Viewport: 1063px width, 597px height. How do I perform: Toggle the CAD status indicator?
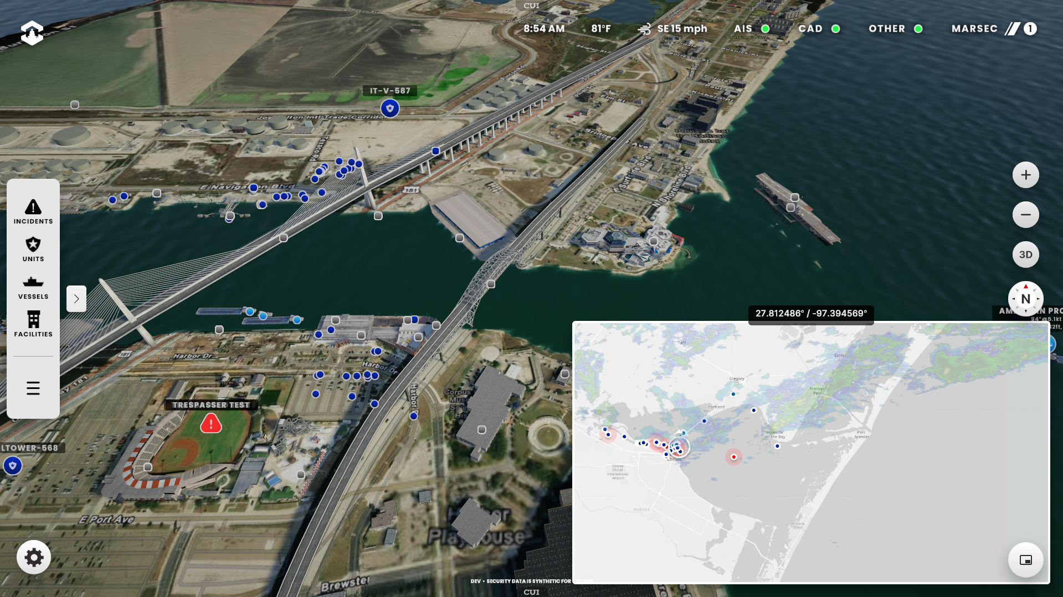click(835, 28)
